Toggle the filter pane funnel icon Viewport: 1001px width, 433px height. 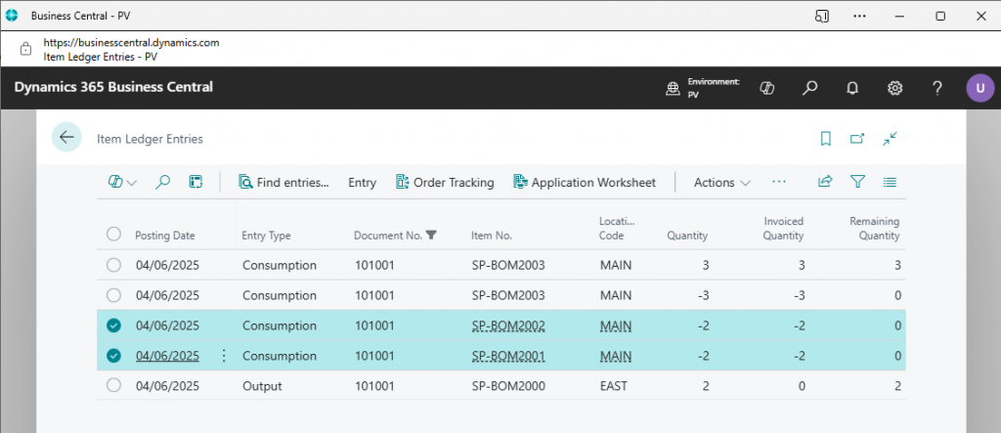click(857, 182)
